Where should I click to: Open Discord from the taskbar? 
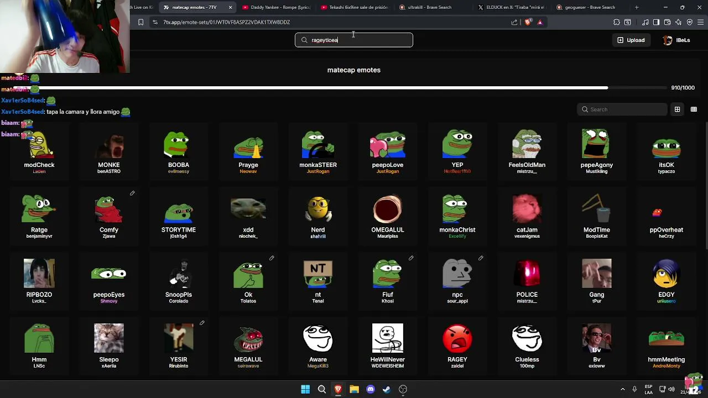371,389
